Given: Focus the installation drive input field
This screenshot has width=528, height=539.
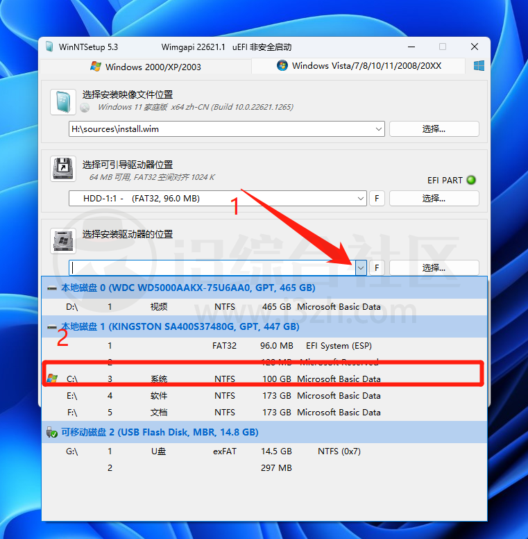Looking at the screenshot, I should coord(212,268).
